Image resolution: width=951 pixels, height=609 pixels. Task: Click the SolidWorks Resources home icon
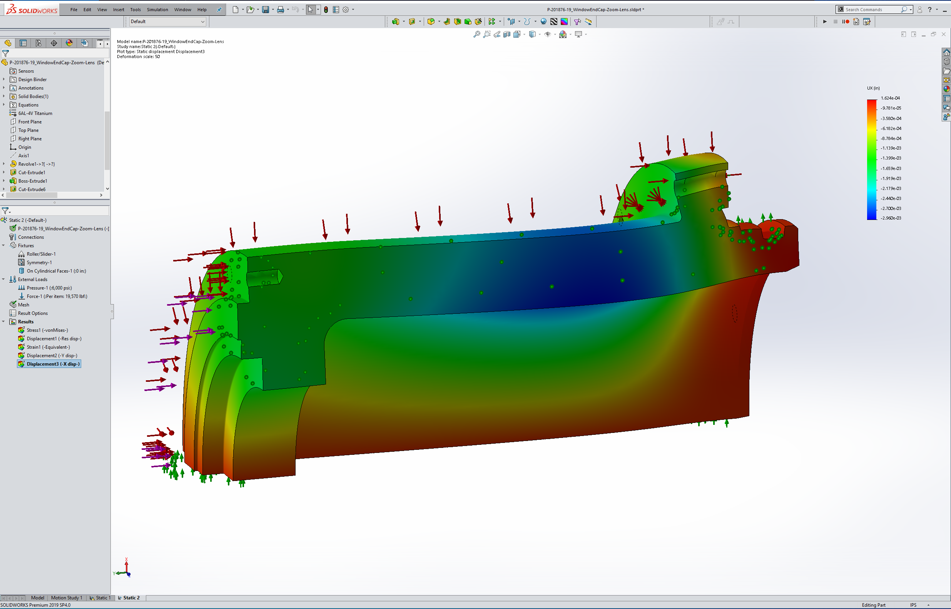(947, 52)
